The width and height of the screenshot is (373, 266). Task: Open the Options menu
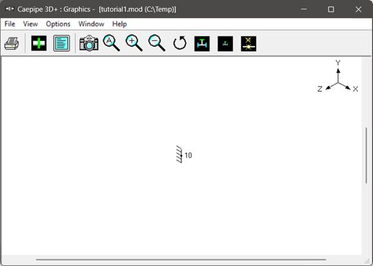click(58, 24)
